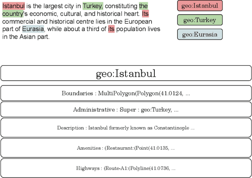
Task: Select the large geo:Istanbul header box
Action: pos(126,74)
